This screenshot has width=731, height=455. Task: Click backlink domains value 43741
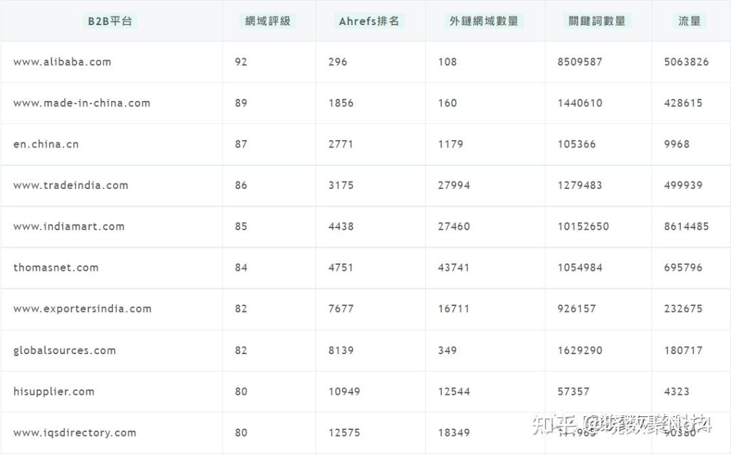point(453,267)
